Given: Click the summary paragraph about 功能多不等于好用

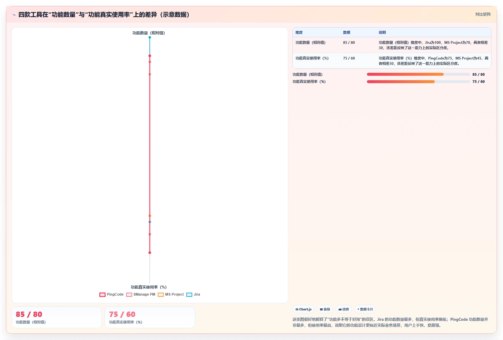Looking at the screenshot, I should 390,322.
